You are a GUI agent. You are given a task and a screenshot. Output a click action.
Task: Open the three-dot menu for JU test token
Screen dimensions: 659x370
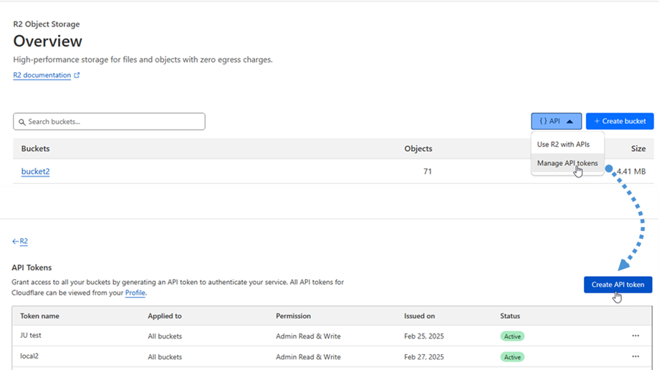[x=635, y=336]
